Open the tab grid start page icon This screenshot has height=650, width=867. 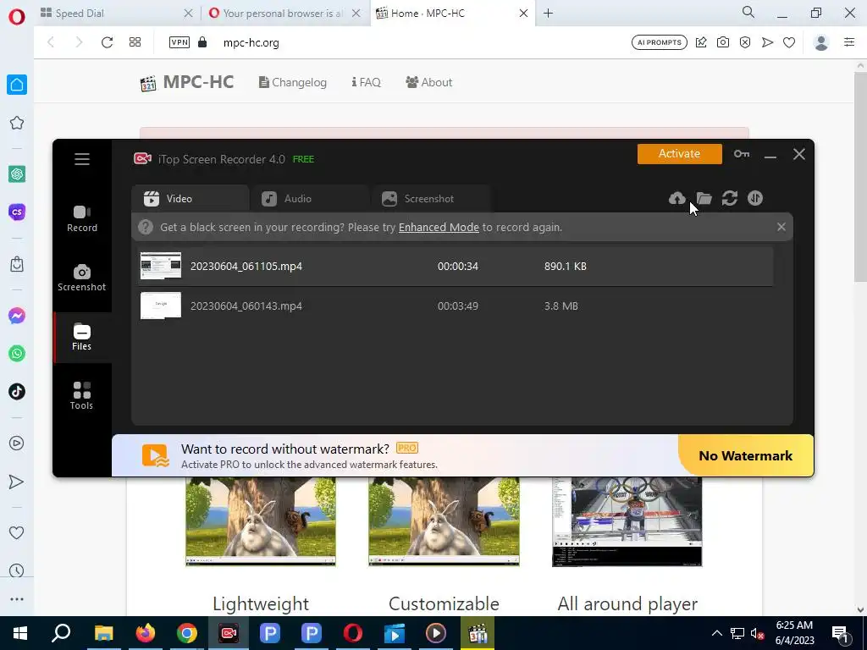coord(135,42)
